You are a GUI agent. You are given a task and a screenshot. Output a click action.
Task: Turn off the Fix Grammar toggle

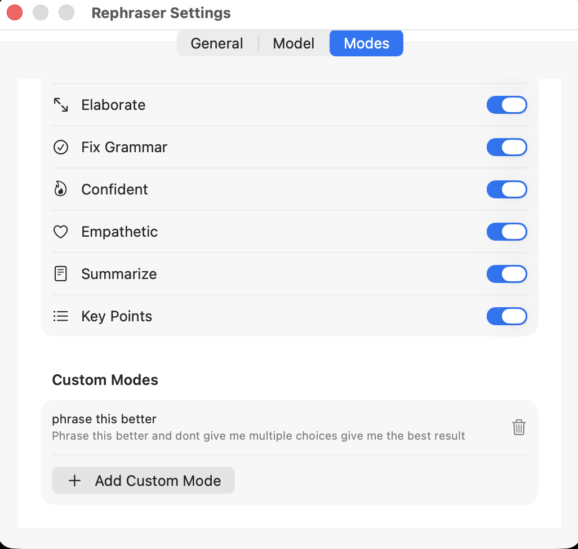pyautogui.click(x=506, y=147)
